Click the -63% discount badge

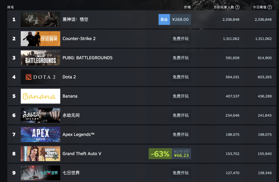160,154
